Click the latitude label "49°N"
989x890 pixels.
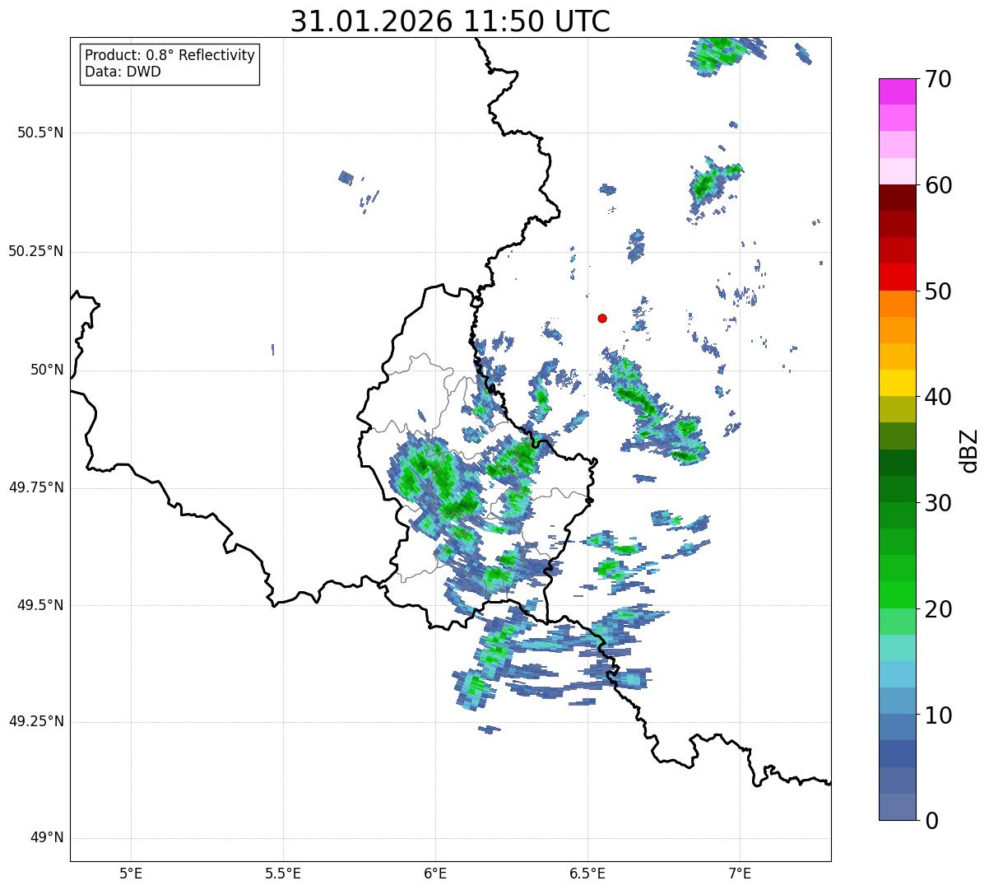coord(47,838)
